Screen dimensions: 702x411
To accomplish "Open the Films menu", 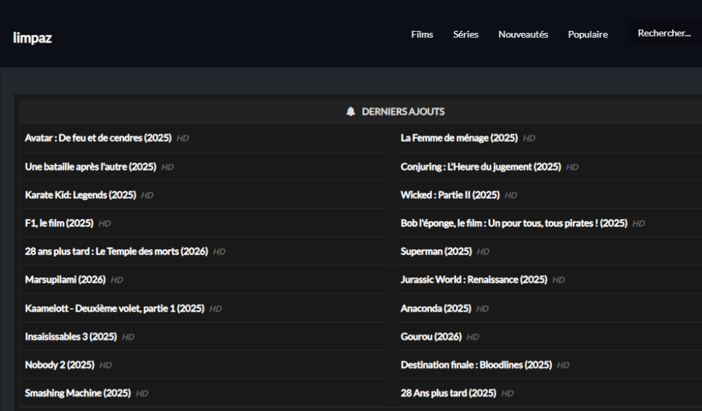I will 422,34.
